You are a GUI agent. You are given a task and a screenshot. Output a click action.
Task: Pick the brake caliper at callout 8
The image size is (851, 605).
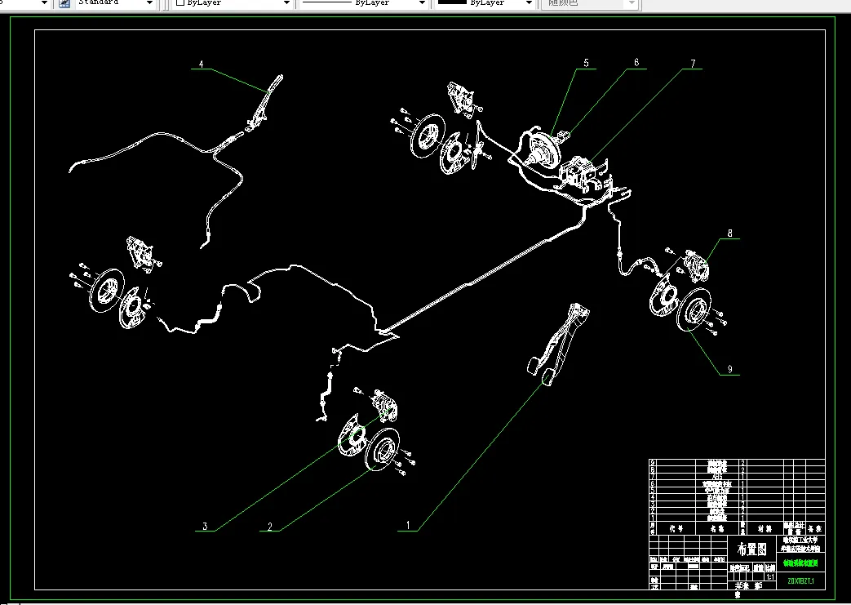tap(697, 265)
